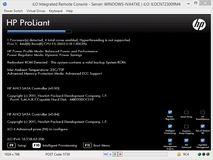This screenshot has width=213, height=160.
Task: Open the Virtual Drives menu
Action: [x=36, y=11]
